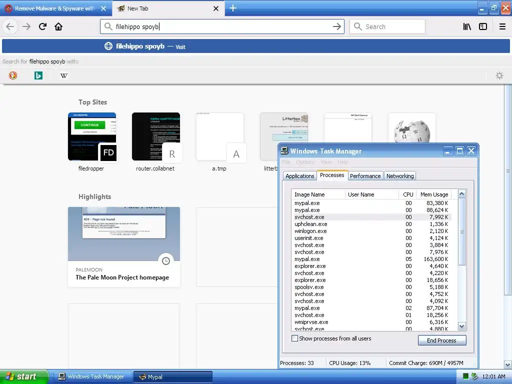Switch to Networking tab
The image size is (512, 384).
pos(400,176)
